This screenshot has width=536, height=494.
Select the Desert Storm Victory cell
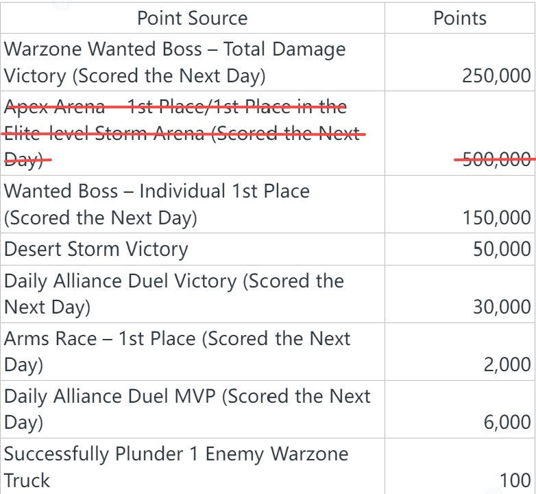point(96,249)
